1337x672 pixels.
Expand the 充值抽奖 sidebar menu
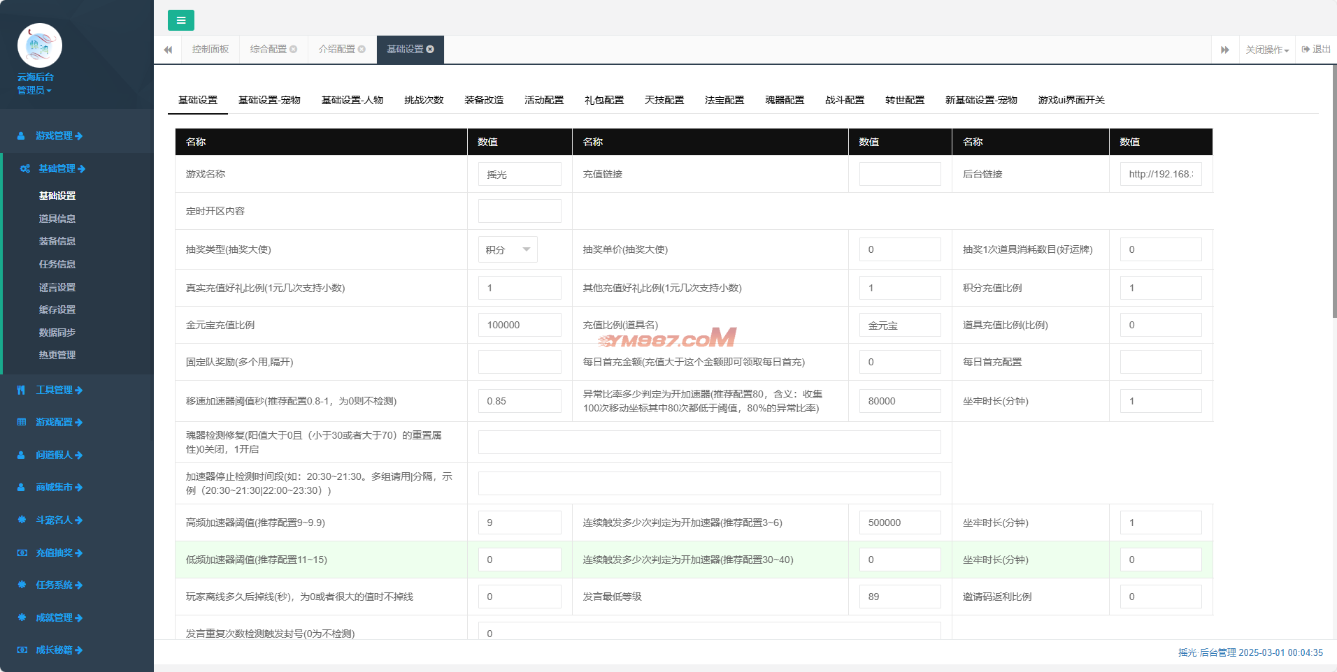tap(59, 553)
